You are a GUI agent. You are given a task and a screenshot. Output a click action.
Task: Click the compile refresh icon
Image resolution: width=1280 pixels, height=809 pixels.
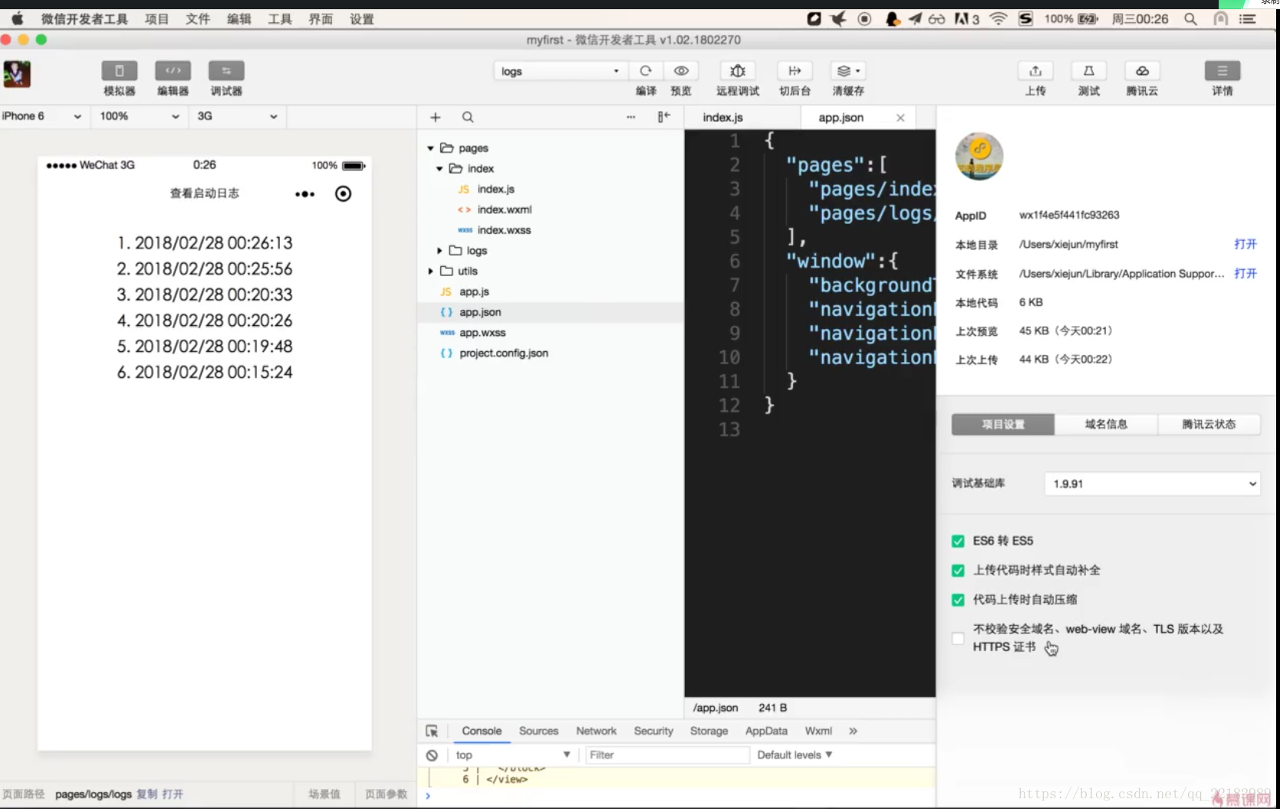(x=646, y=71)
